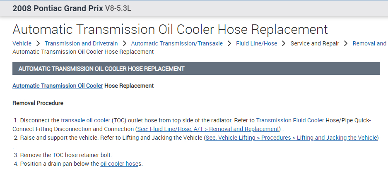Viewport: 388px width, 174px height.
Task: Click the chevron after Transmission and Drivetrain
Action: 124,43
